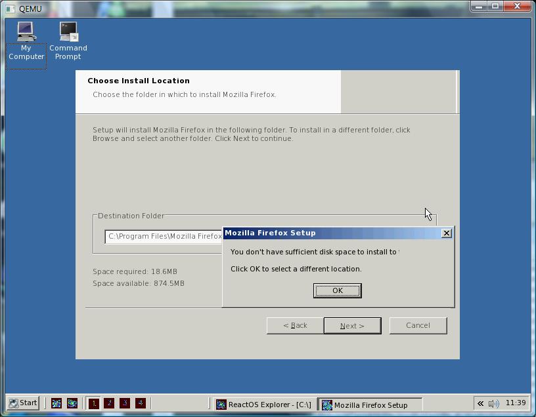Switch to virtual desktop 4
This screenshot has height=417, width=536.
point(140,403)
